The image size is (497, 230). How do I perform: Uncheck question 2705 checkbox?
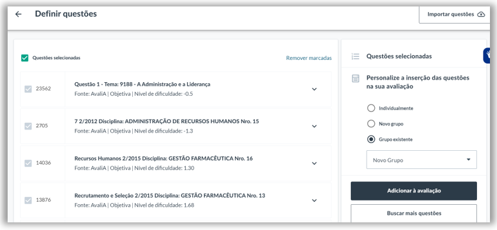pos(28,126)
